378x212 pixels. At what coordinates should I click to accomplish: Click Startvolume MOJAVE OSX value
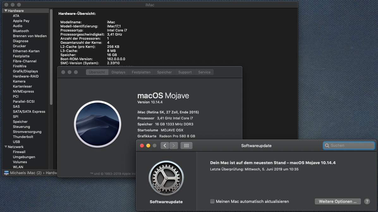point(172,130)
